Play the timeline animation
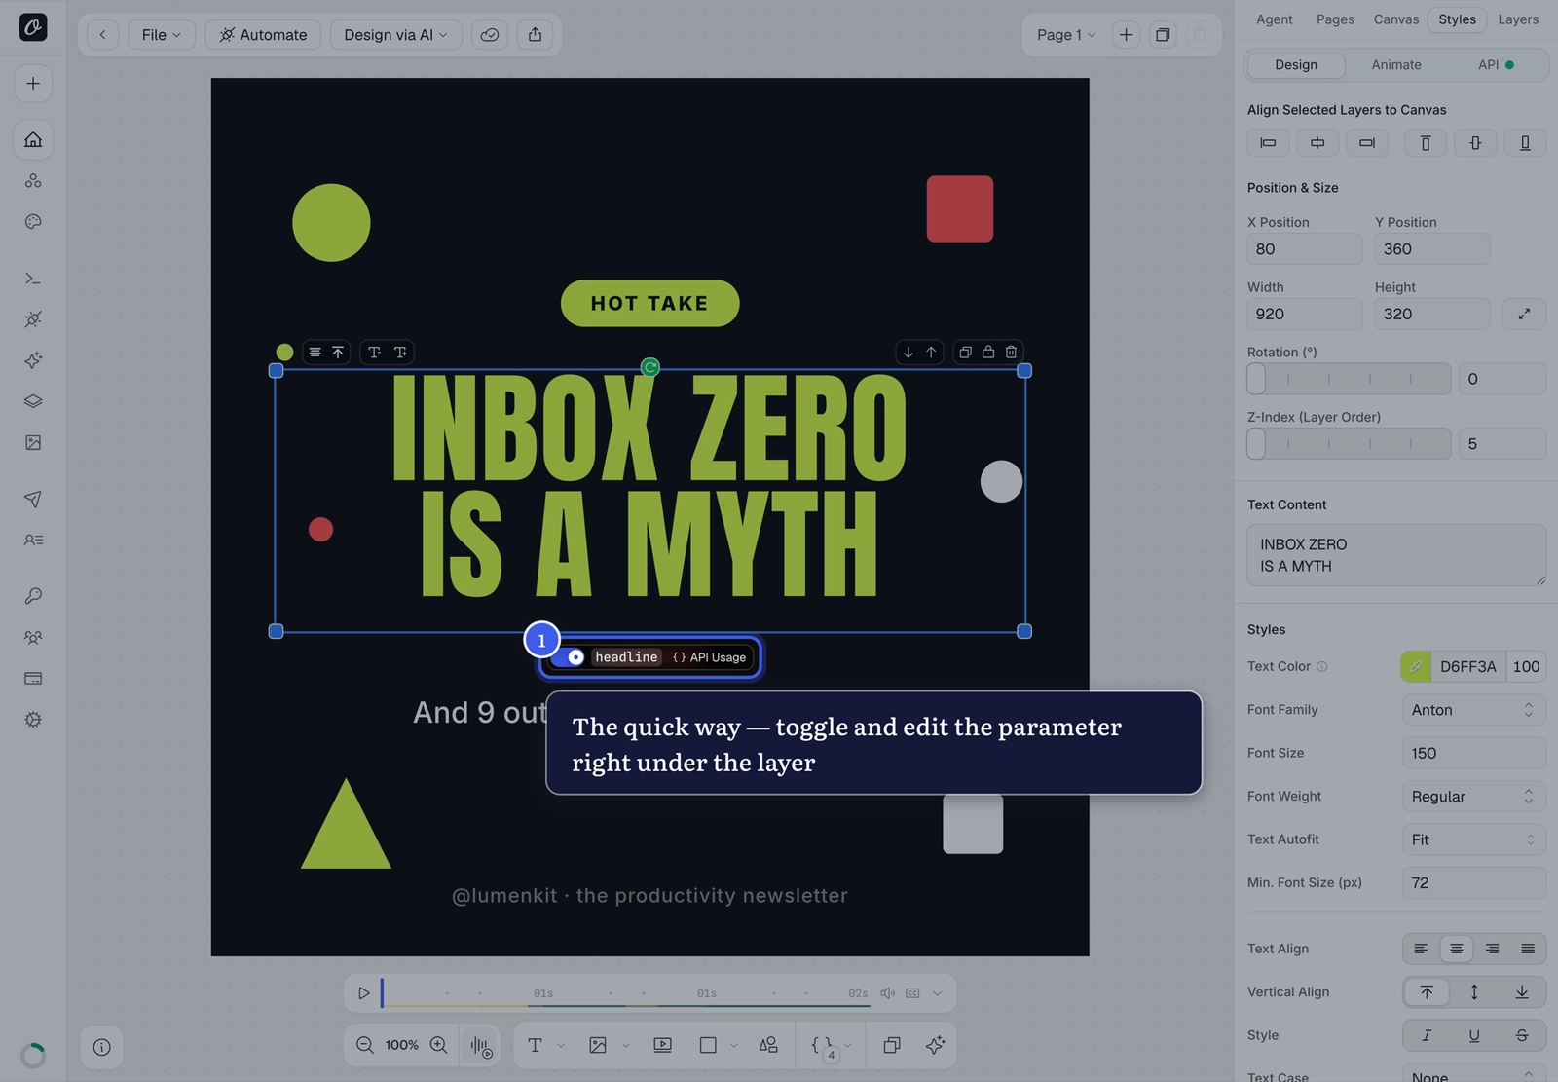The width and height of the screenshot is (1558, 1082). (x=363, y=993)
